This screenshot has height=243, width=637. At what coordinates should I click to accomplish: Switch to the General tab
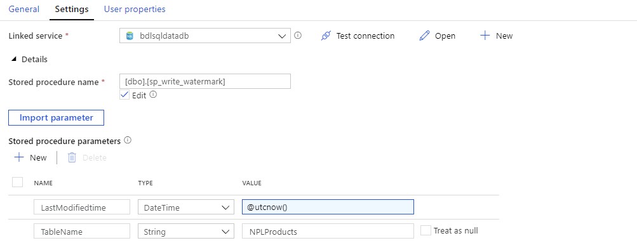(24, 9)
